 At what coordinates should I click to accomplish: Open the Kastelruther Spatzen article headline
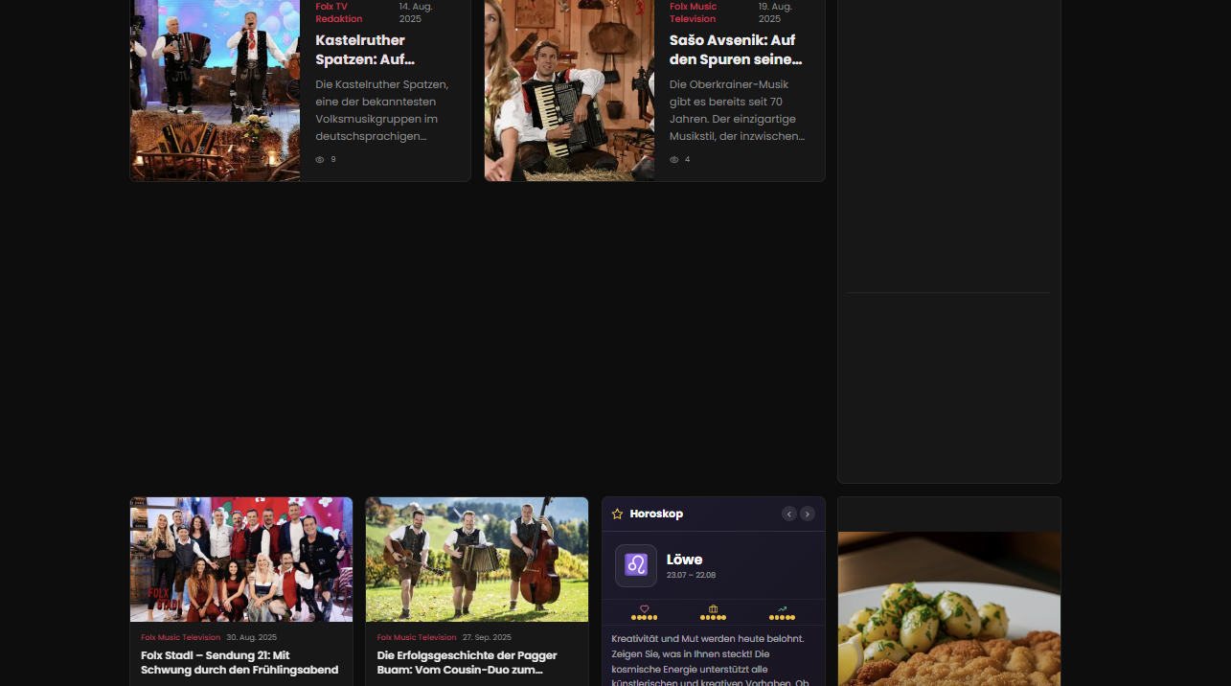coord(365,50)
